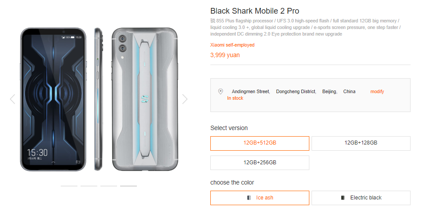This screenshot has width=433, height=210.
Task: Click the Ice ash color swatch icon
Action: tap(249, 198)
